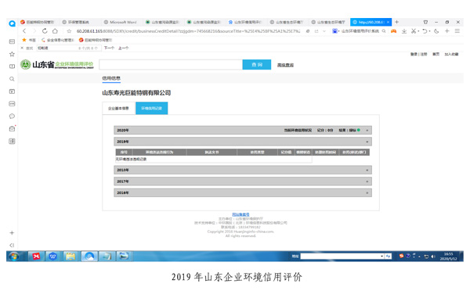Screen dimensions: 470x298
Task: Click the site search input field
Action: (171, 65)
